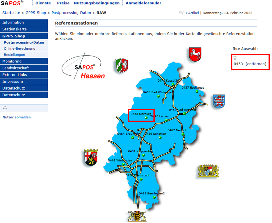The height and width of the screenshot is (223, 272).
Task: Open Online-Berechnung in the sidebar
Action: pyautogui.click(x=24, y=48)
